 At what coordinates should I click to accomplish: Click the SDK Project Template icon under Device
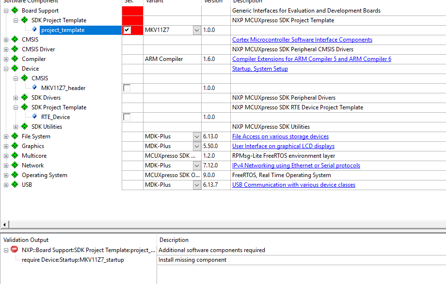pyautogui.click(x=24, y=107)
